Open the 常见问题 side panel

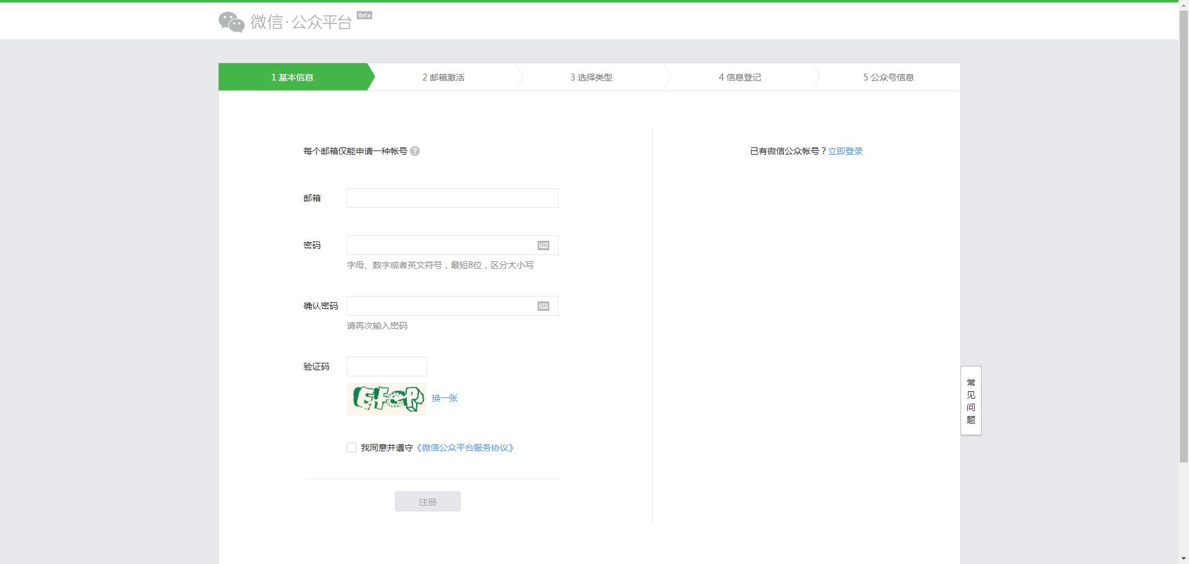(970, 401)
